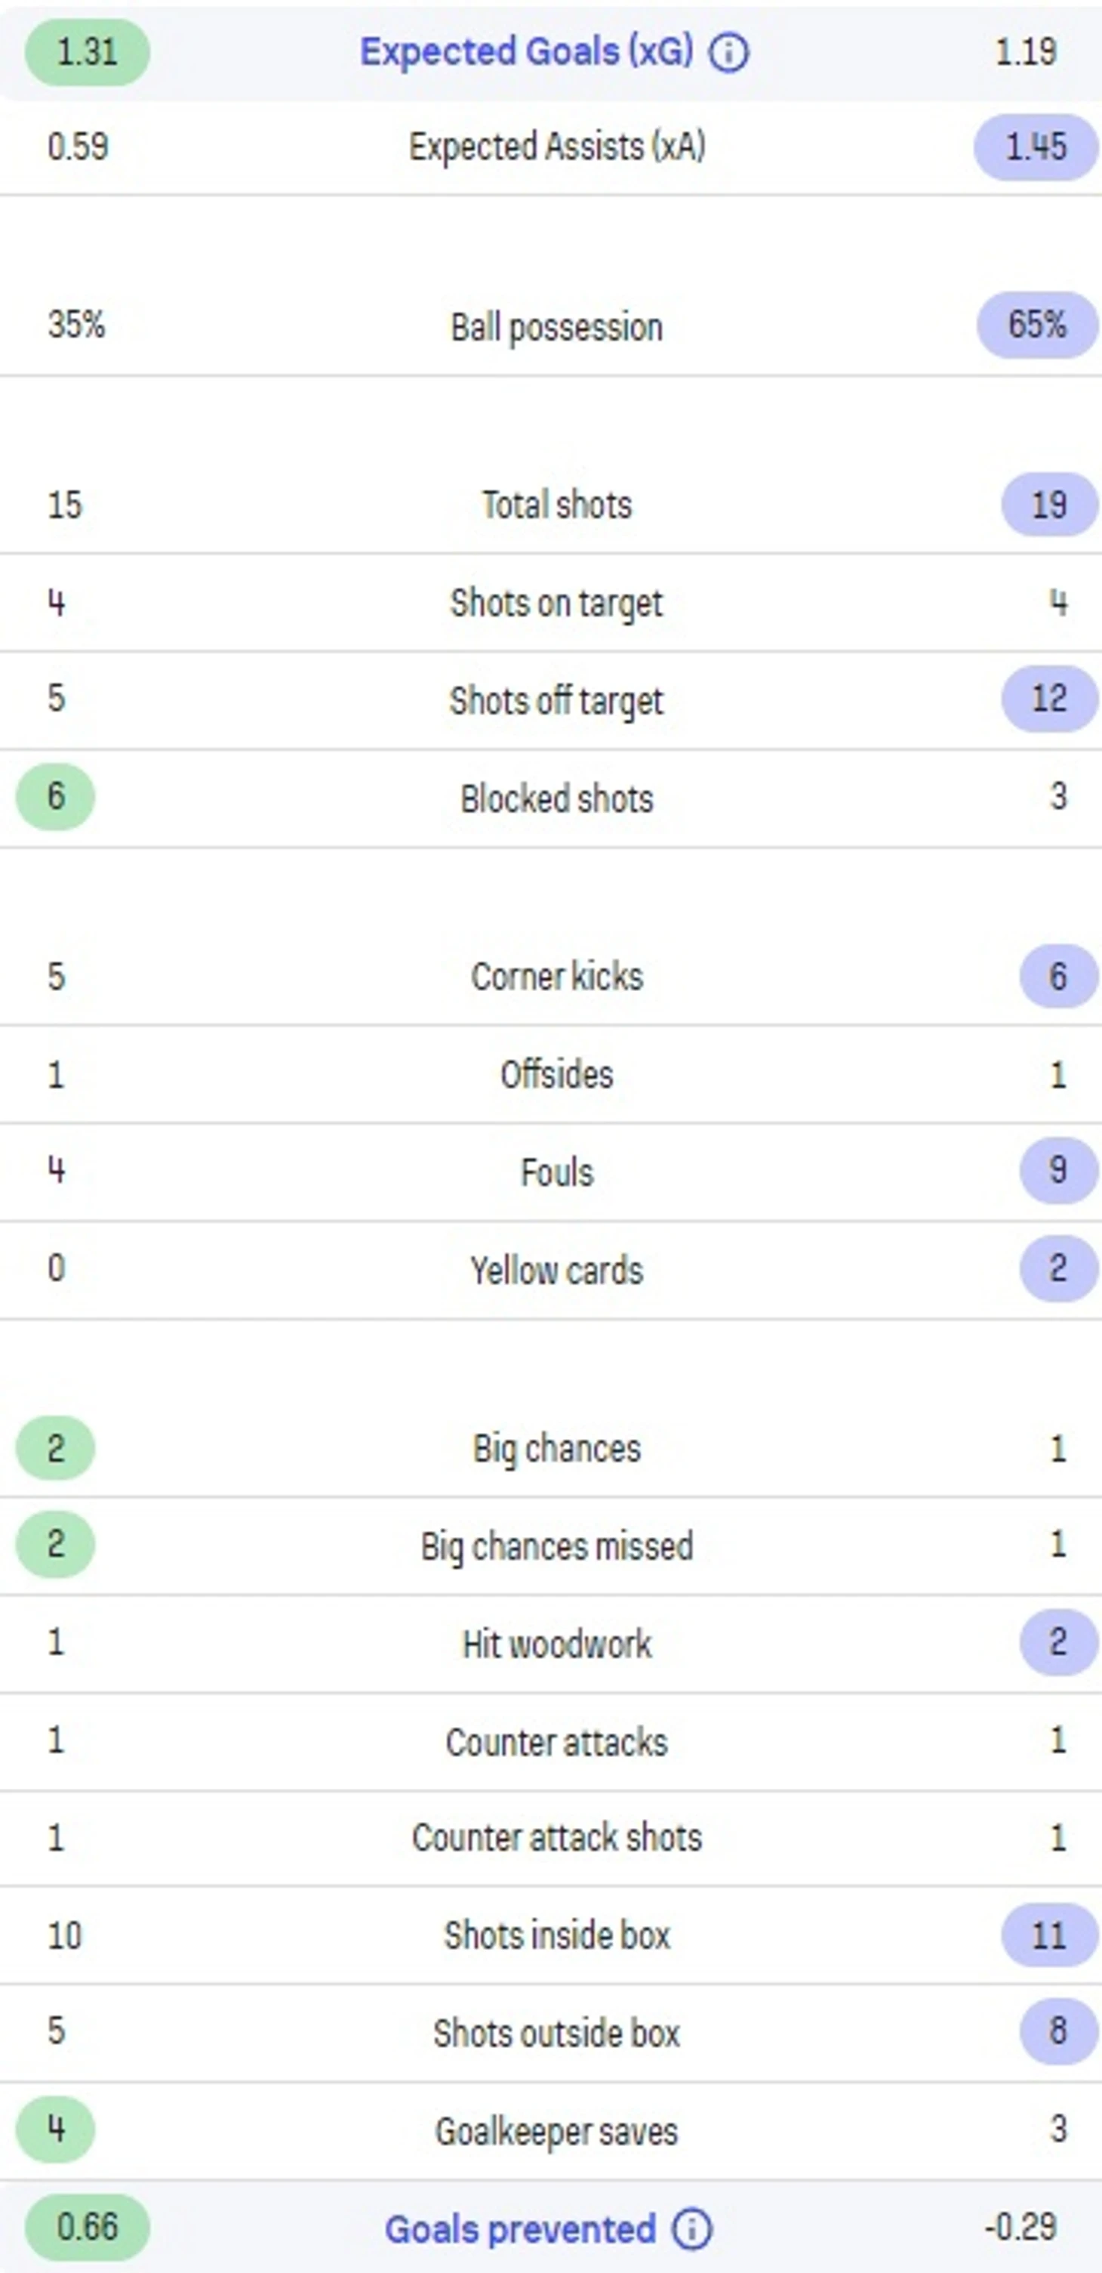This screenshot has height=2273, width=1102.
Task: Click the Corner kicks stat label
Action: click(x=556, y=977)
